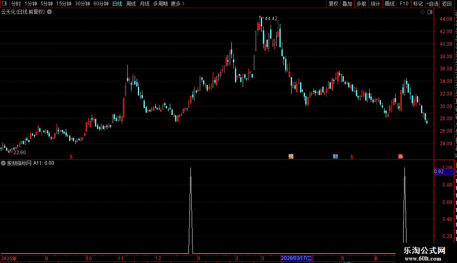Open the 统计 statistics button
Image resolution: width=457 pixels, height=263 pixels.
pyautogui.click(x=375, y=4)
